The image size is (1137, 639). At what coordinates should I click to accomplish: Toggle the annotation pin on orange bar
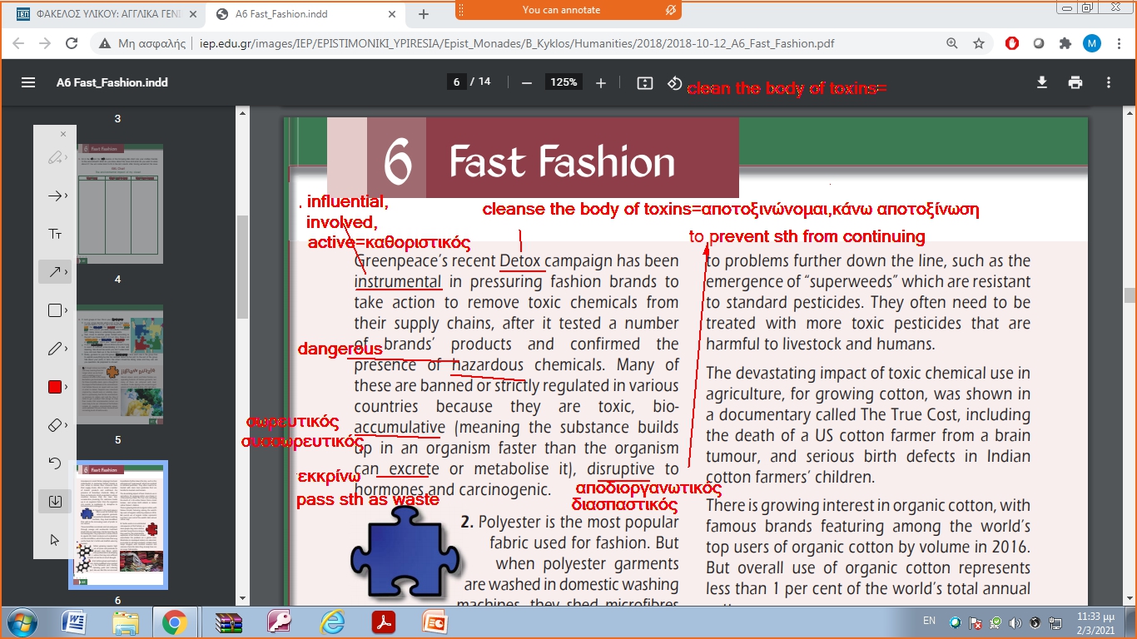pos(670,10)
